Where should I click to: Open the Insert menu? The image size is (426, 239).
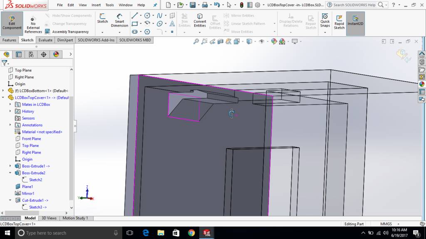click(x=96, y=5)
